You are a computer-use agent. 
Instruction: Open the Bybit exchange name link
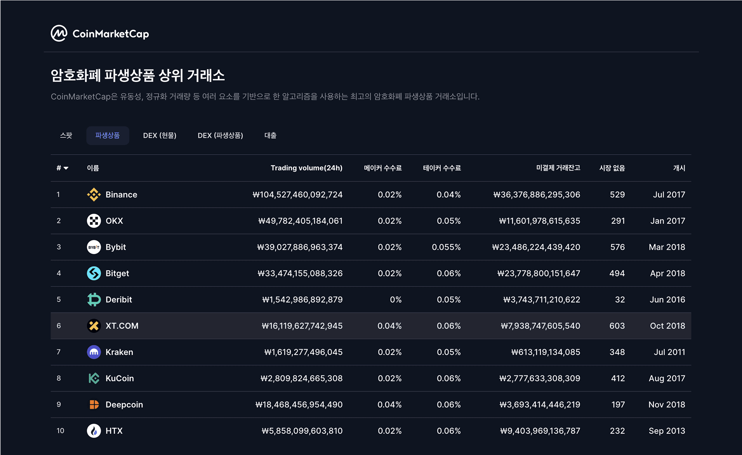[x=116, y=247]
